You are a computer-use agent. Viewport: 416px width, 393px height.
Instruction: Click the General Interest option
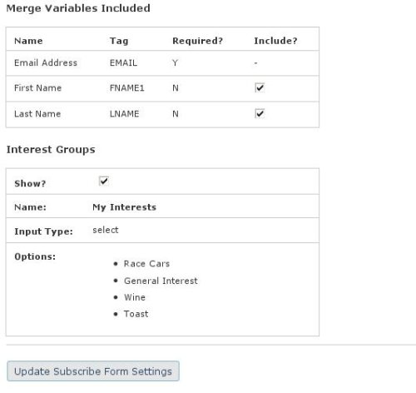point(161,281)
